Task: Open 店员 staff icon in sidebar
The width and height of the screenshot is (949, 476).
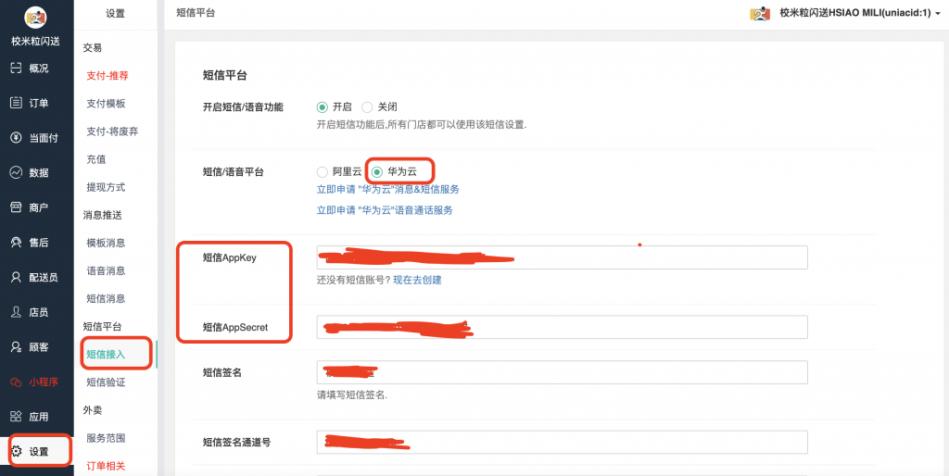Action: pyautogui.click(x=17, y=312)
